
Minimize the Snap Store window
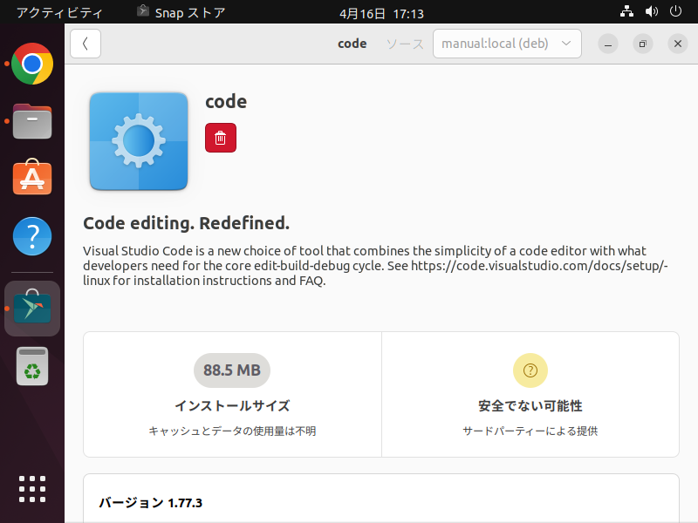tap(608, 44)
